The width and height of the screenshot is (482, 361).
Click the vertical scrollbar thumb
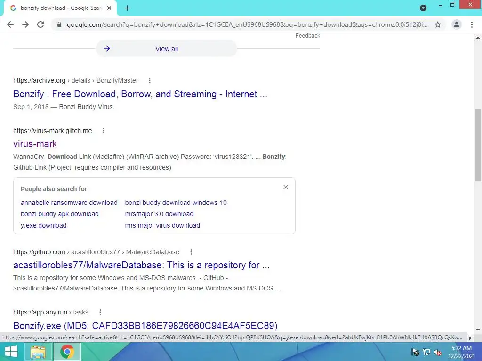pyautogui.click(x=478, y=145)
